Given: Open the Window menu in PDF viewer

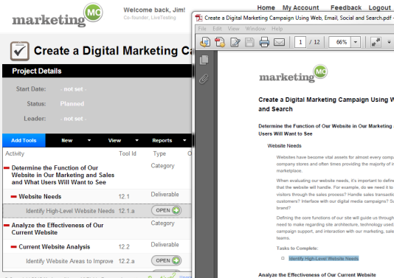Looking at the screenshot, I should click(x=255, y=29).
